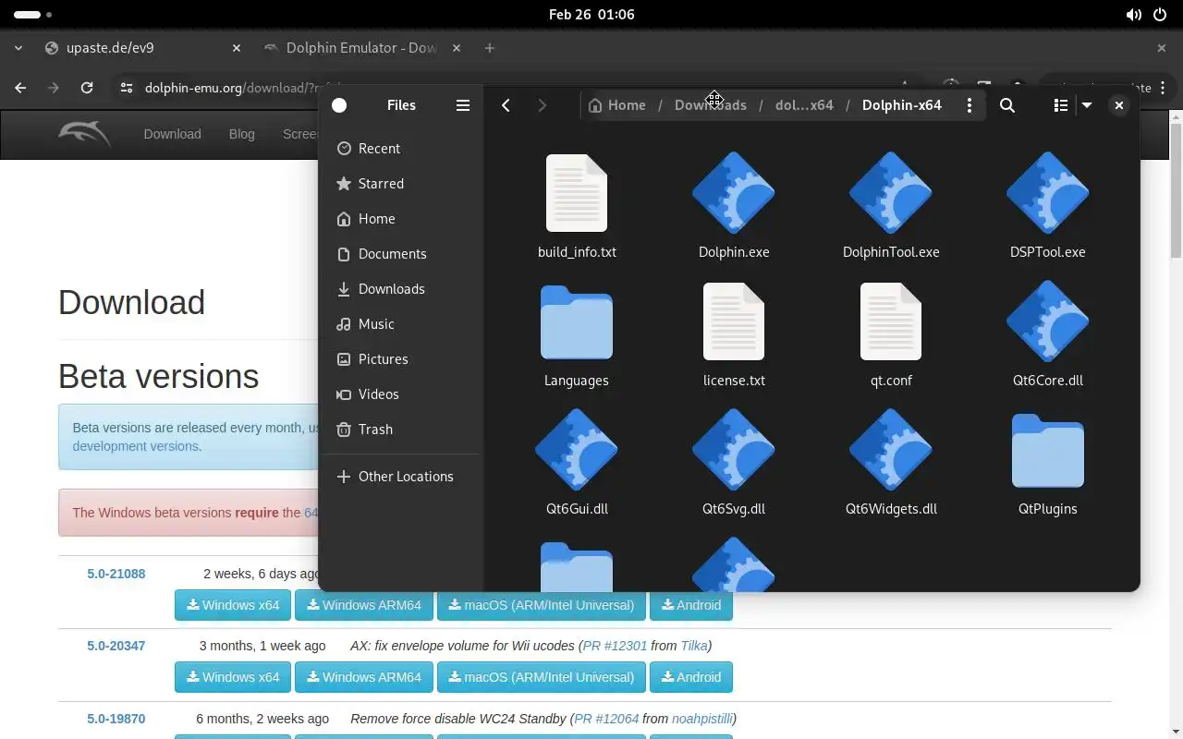Go forward in Files navigation
This screenshot has height=739, width=1183.
tap(542, 105)
